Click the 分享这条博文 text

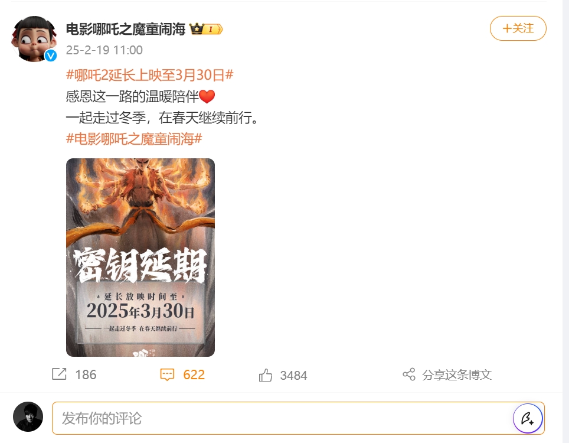(457, 374)
